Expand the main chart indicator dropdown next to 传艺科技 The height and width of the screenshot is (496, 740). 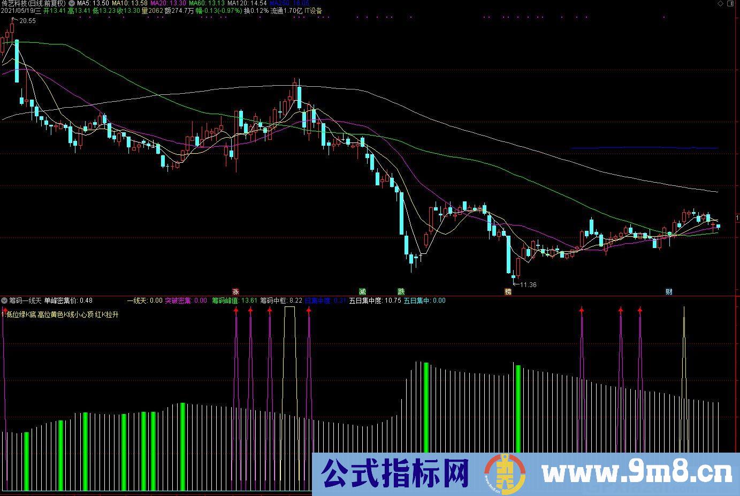pos(72,3)
